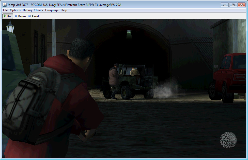Click the street lamp in game scene
This screenshot has width=248, height=160.
10,27
